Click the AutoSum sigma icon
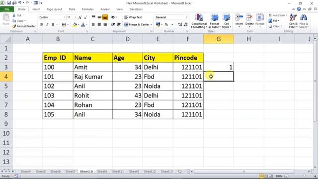 270,15
